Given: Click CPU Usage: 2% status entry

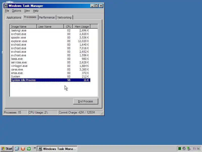Looking at the screenshot, I should tap(43, 112).
